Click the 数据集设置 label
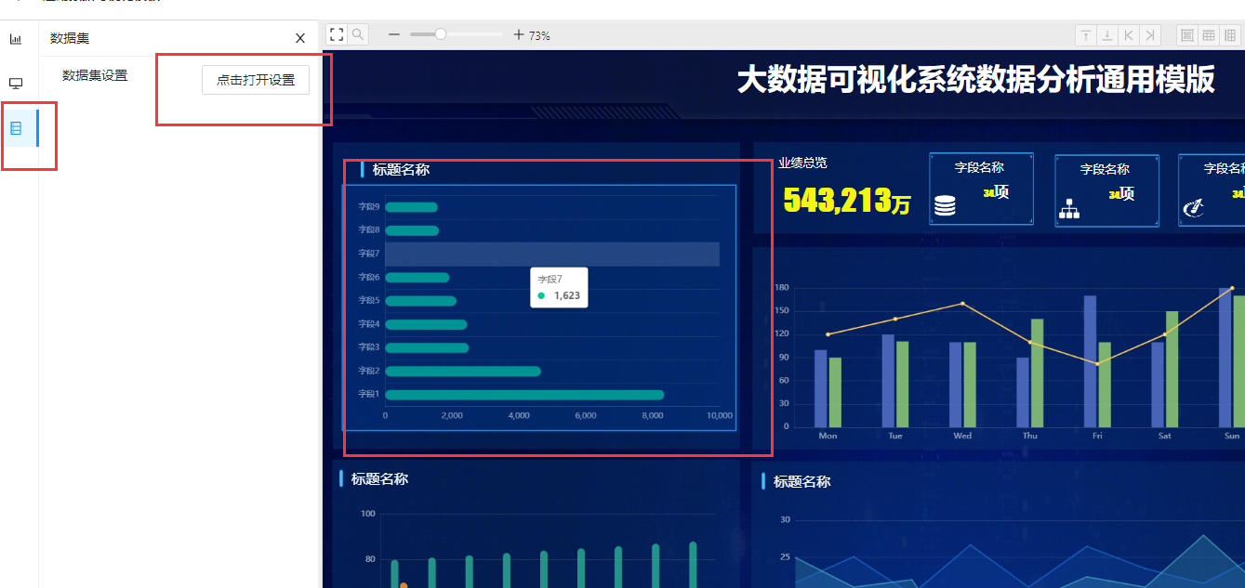Image resolution: width=1245 pixels, height=588 pixels. (x=95, y=75)
